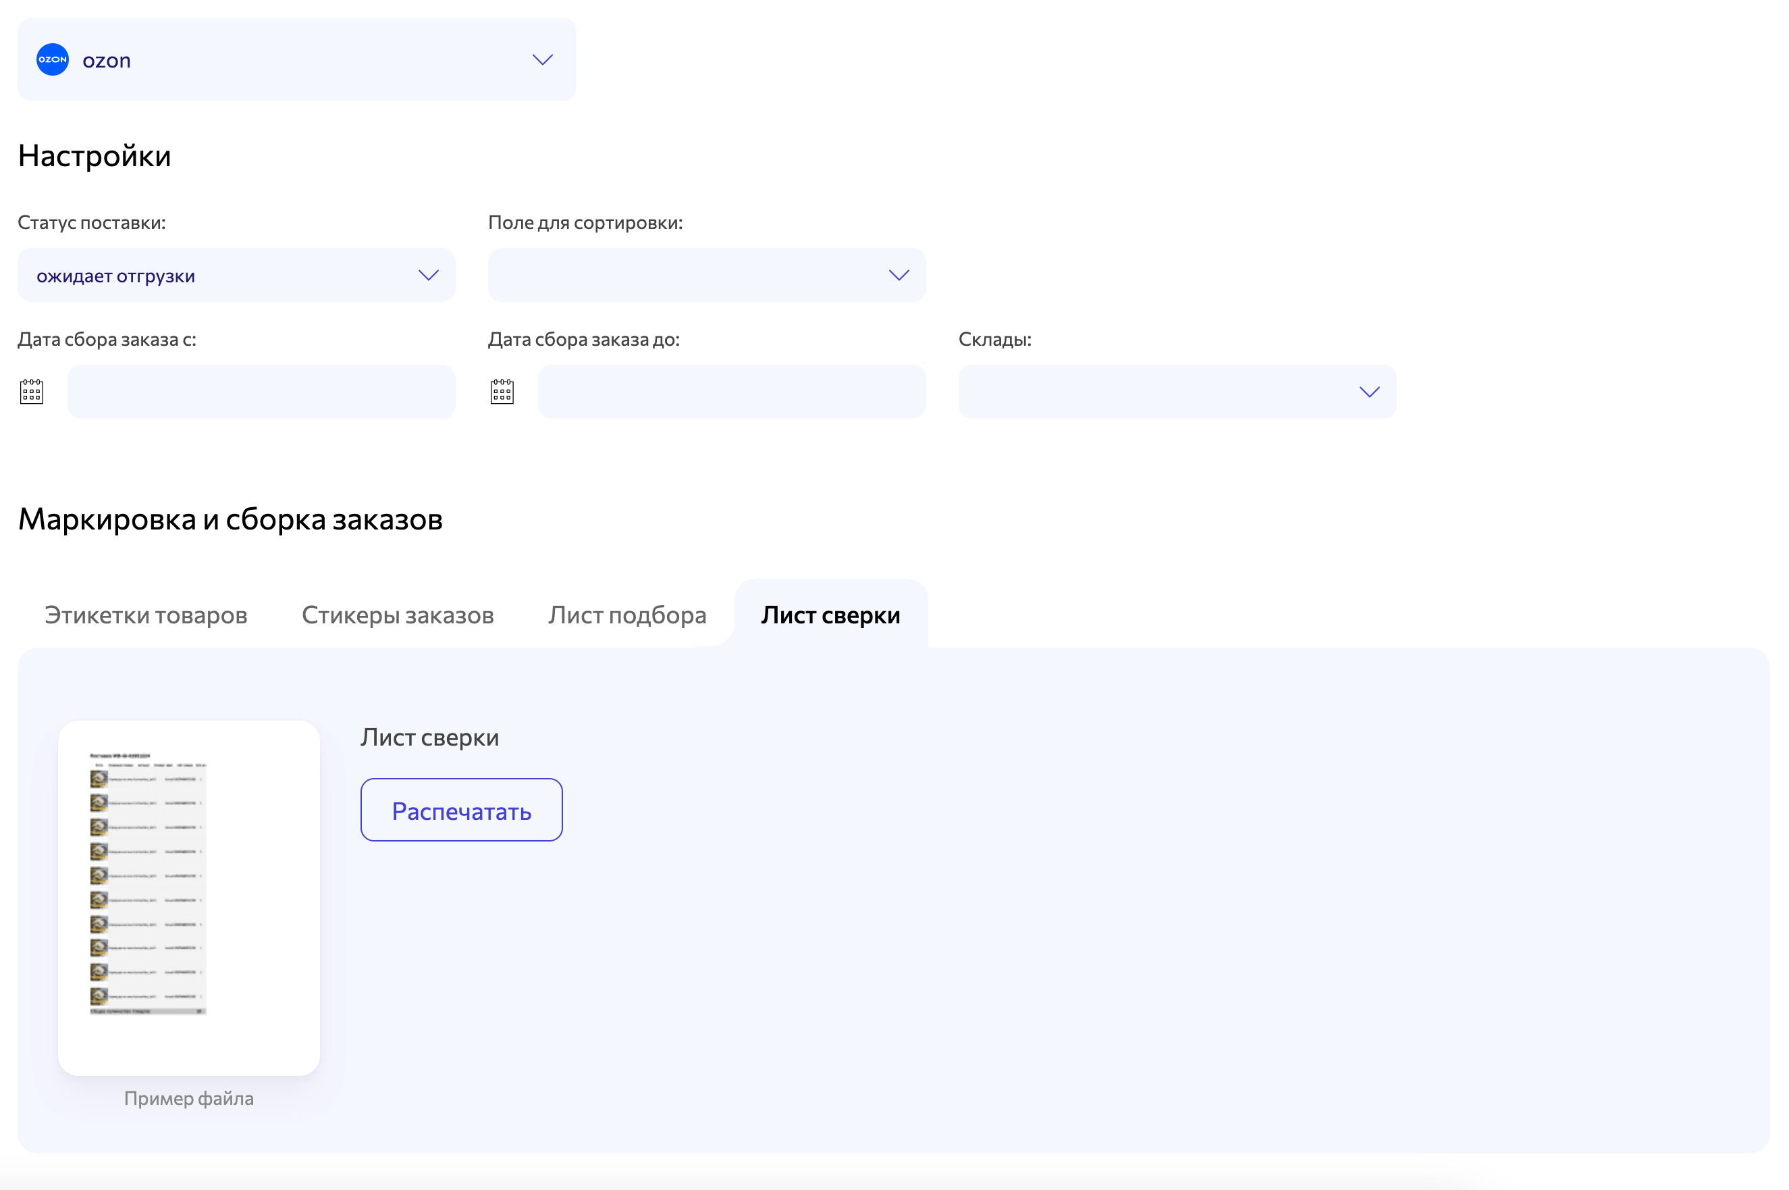Click the Маркировка и сборка заказов heading
The image size is (1789, 1190).
point(230,519)
